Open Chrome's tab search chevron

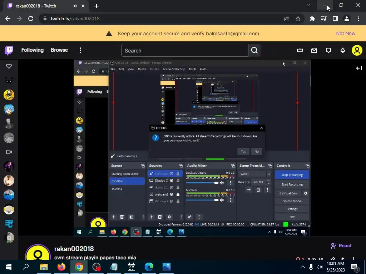(308, 5)
